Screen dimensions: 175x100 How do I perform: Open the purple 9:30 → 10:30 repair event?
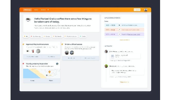(124, 34)
